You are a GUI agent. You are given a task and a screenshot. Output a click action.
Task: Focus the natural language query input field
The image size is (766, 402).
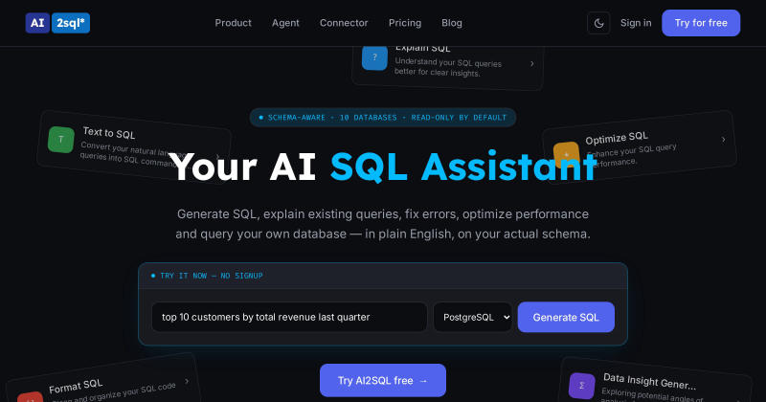pyautogui.click(x=289, y=317)
